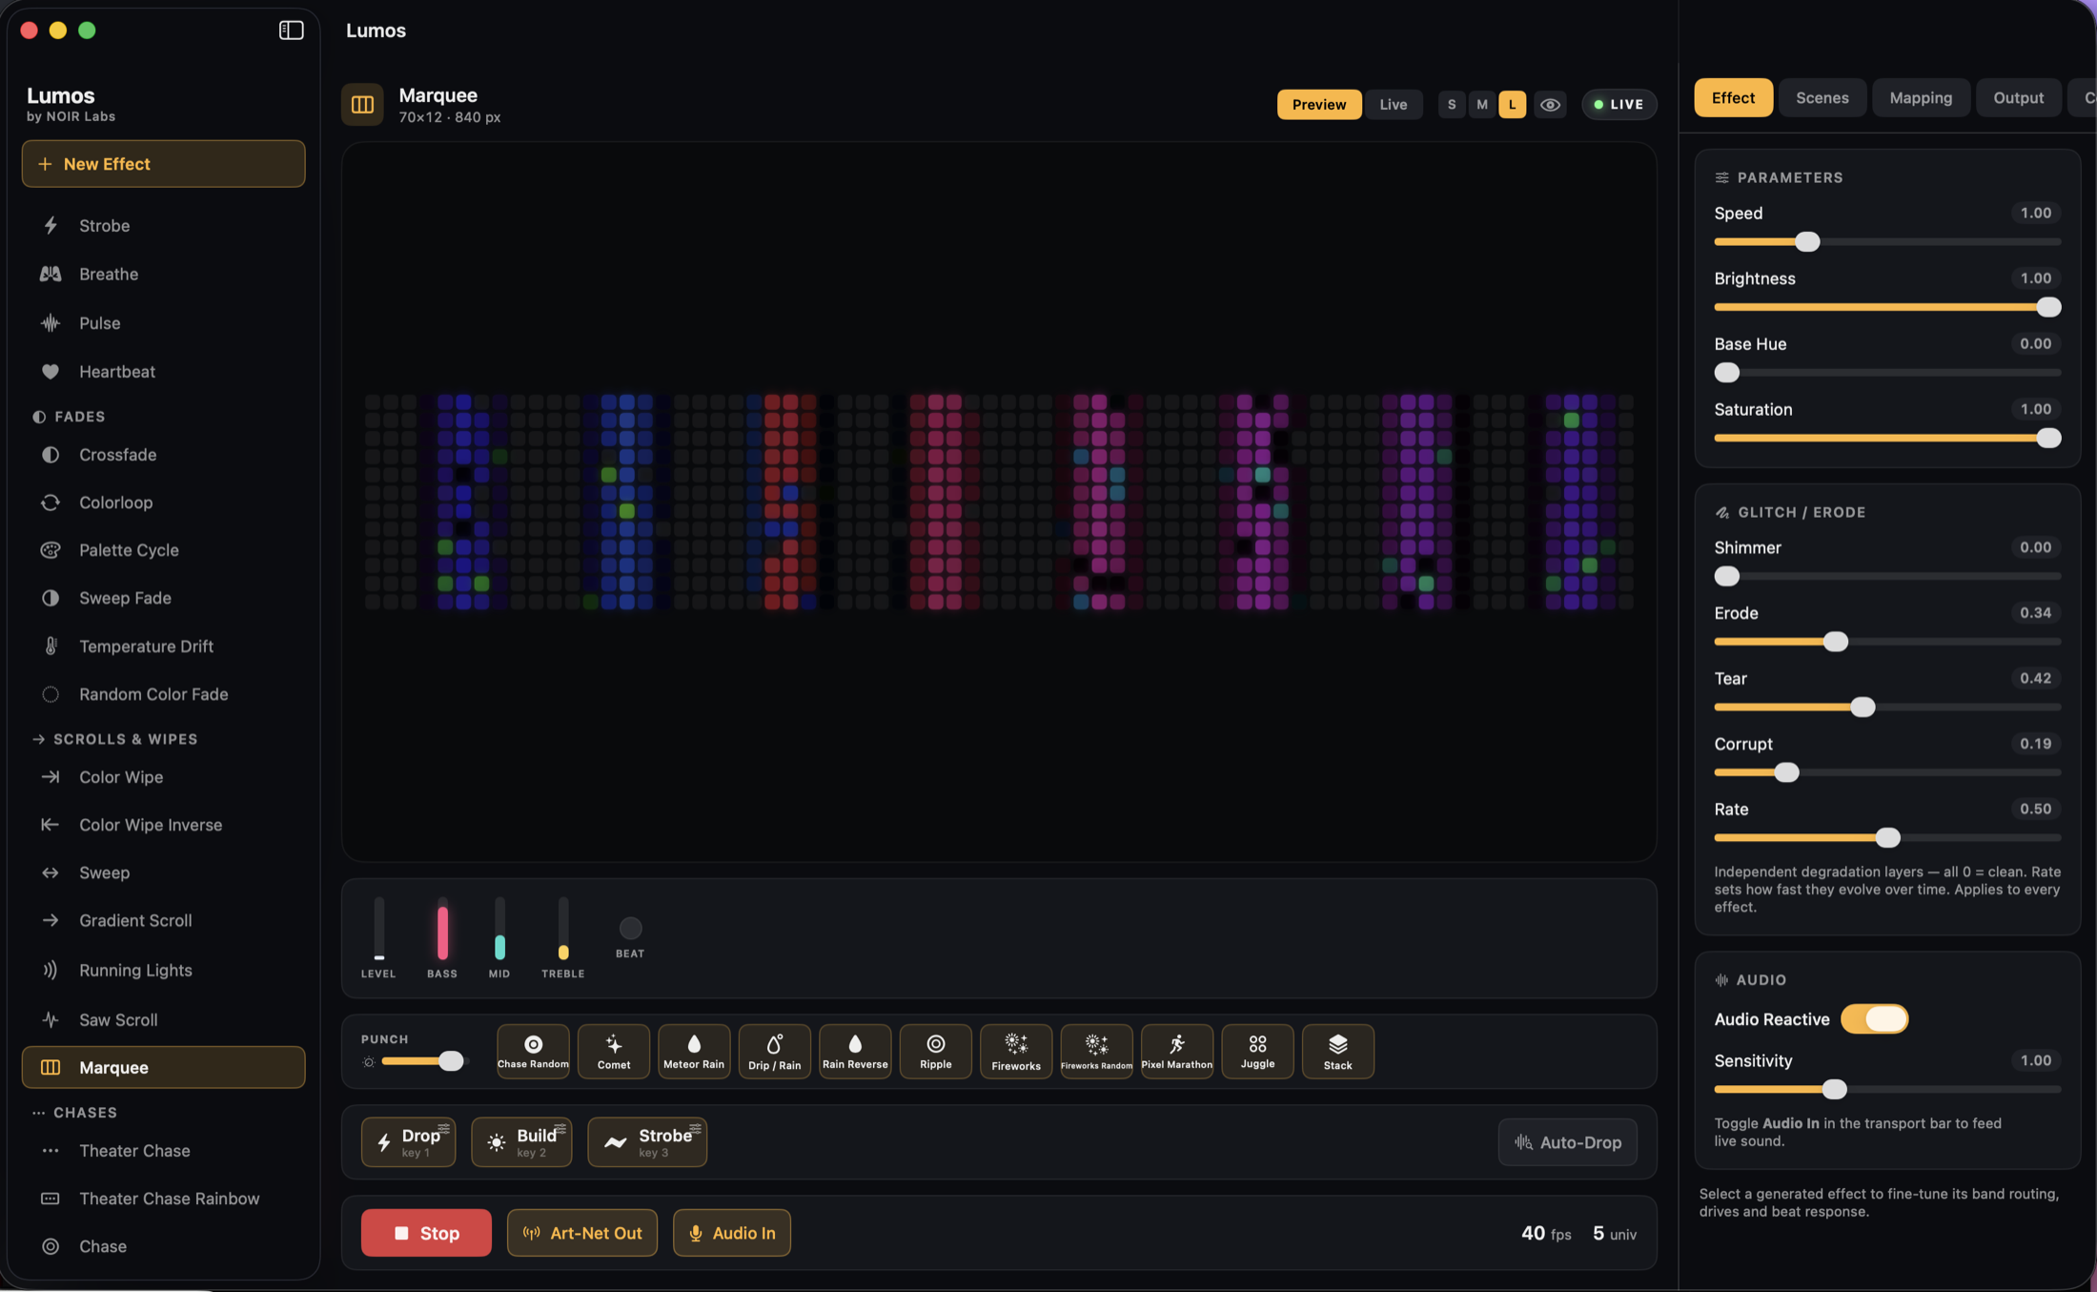Create a New Effect
Screen dimensions: 2097x1292
pyautogui.click(x=163, y=163)
